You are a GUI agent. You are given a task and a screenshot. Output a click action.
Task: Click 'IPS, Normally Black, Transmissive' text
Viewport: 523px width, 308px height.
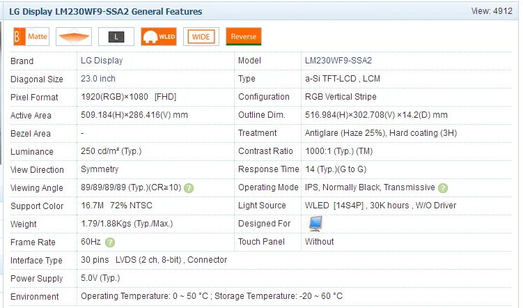tap(370, 187)
